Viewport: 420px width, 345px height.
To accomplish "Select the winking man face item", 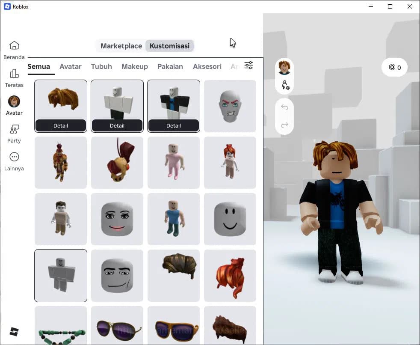I will (x=117, y=276).
